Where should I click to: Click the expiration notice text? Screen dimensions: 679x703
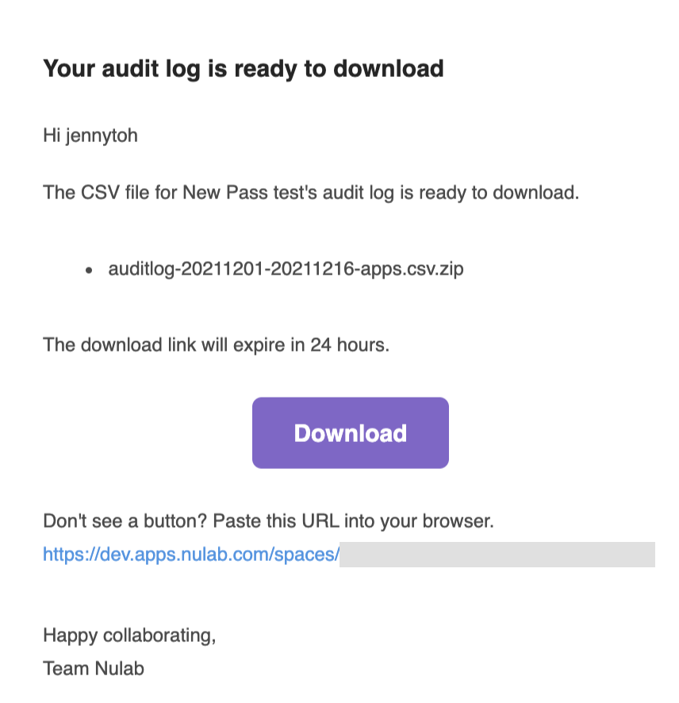215,344
